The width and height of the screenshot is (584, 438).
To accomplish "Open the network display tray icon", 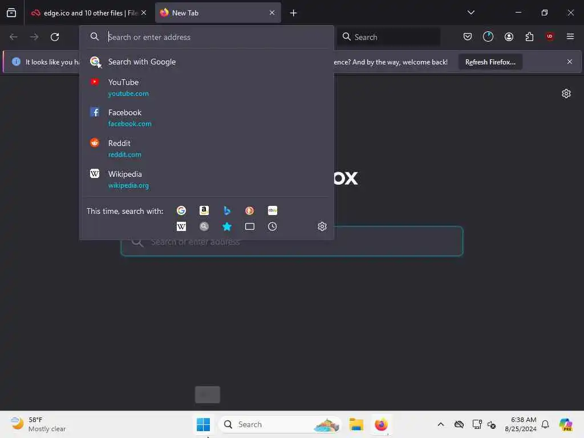I will (x=477, y=424).
